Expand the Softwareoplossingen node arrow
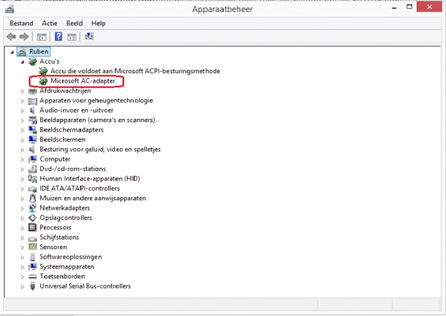The width and height of the screenshot is (446, 316). point(22,258)
